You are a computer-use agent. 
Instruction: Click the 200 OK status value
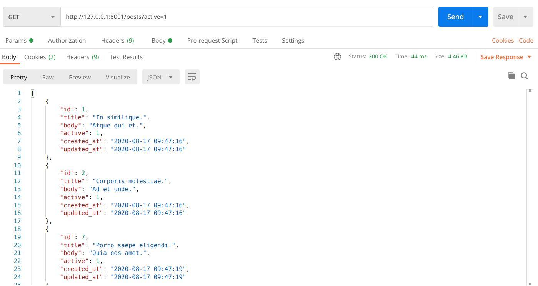tap(378, 56)
